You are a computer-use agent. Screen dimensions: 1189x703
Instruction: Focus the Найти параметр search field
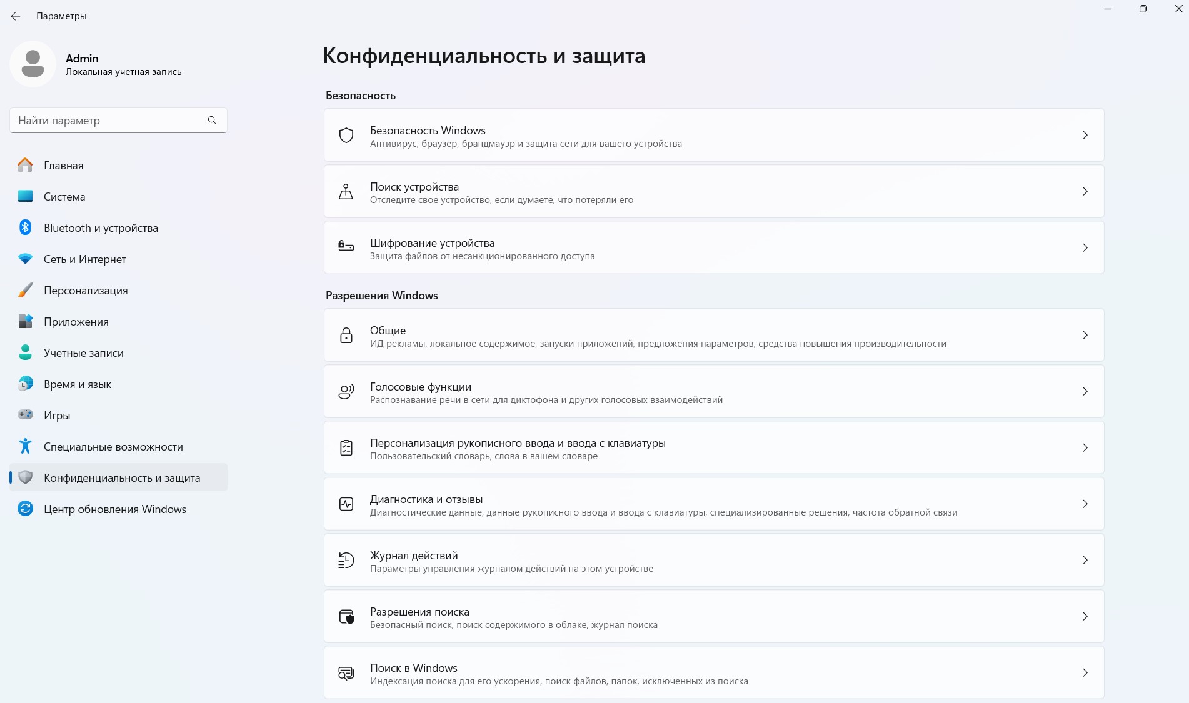click(118, 120)
